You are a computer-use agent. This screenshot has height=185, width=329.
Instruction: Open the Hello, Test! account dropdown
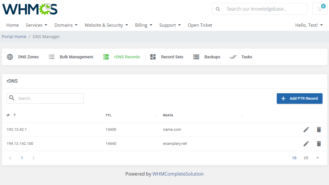pos(309,25)
